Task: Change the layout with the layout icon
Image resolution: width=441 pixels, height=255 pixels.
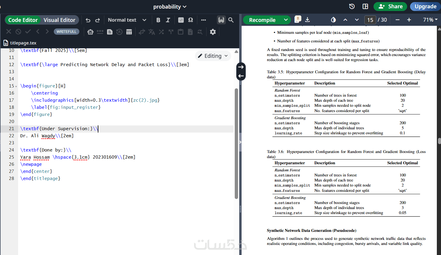Action: pos(365,7)
